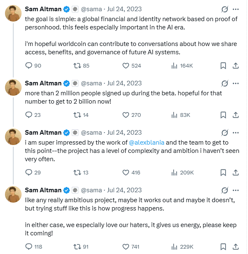The height and width of the screenshot is (254, 248).
Task: Open the @sama handle on first tweet
Action: [x=91, y=9]
